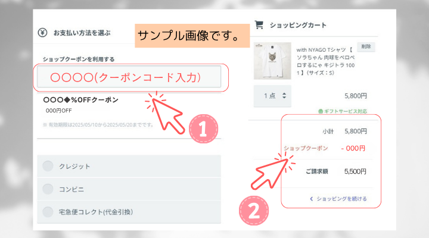429x238 pixels.
Task: Select the コンビニ payment radio button
Action: pos(48,189)
